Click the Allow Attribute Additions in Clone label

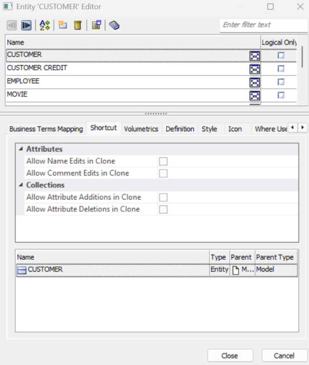[83, 197]
